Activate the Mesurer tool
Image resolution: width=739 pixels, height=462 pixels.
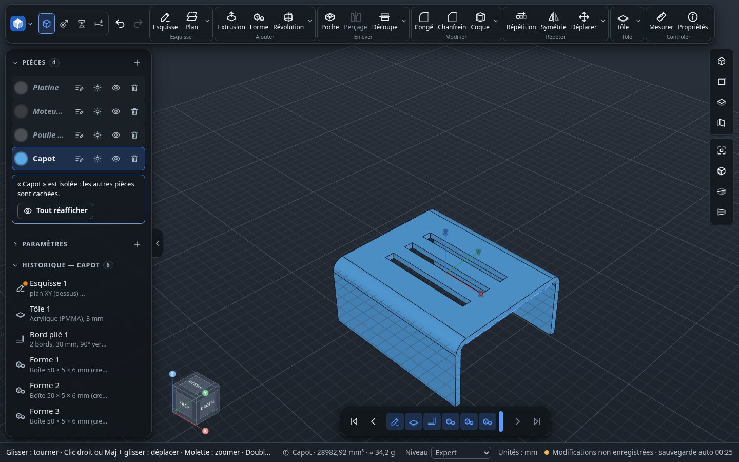(x=661, y=21)
